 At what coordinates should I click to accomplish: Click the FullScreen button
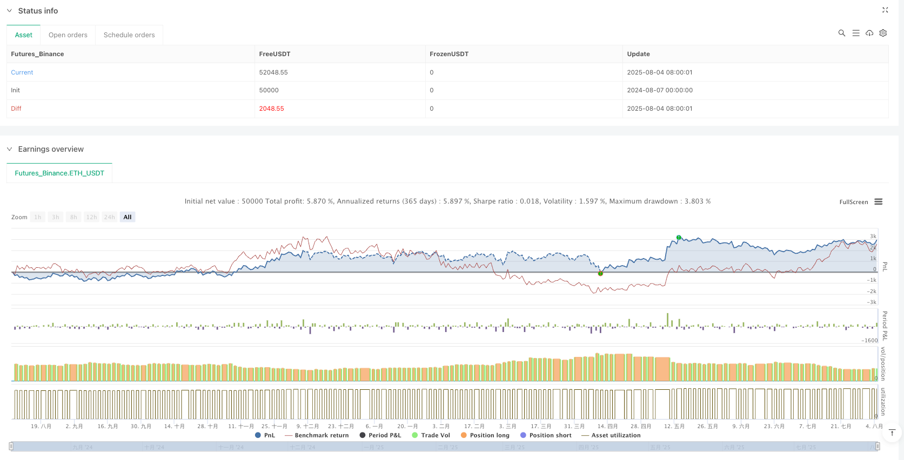coord(853,202)
